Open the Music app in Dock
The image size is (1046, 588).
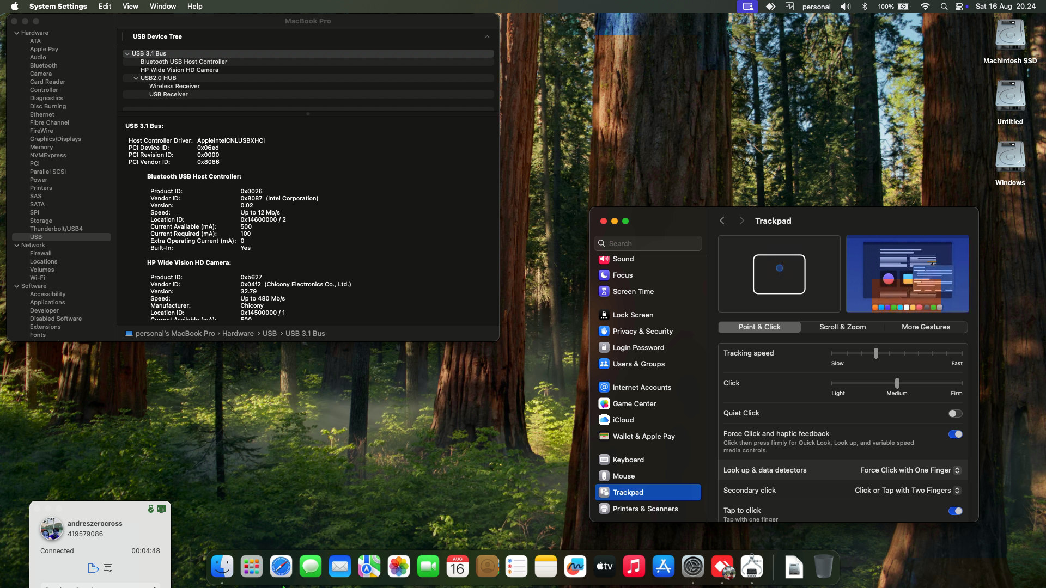click(x=634, y=567)
